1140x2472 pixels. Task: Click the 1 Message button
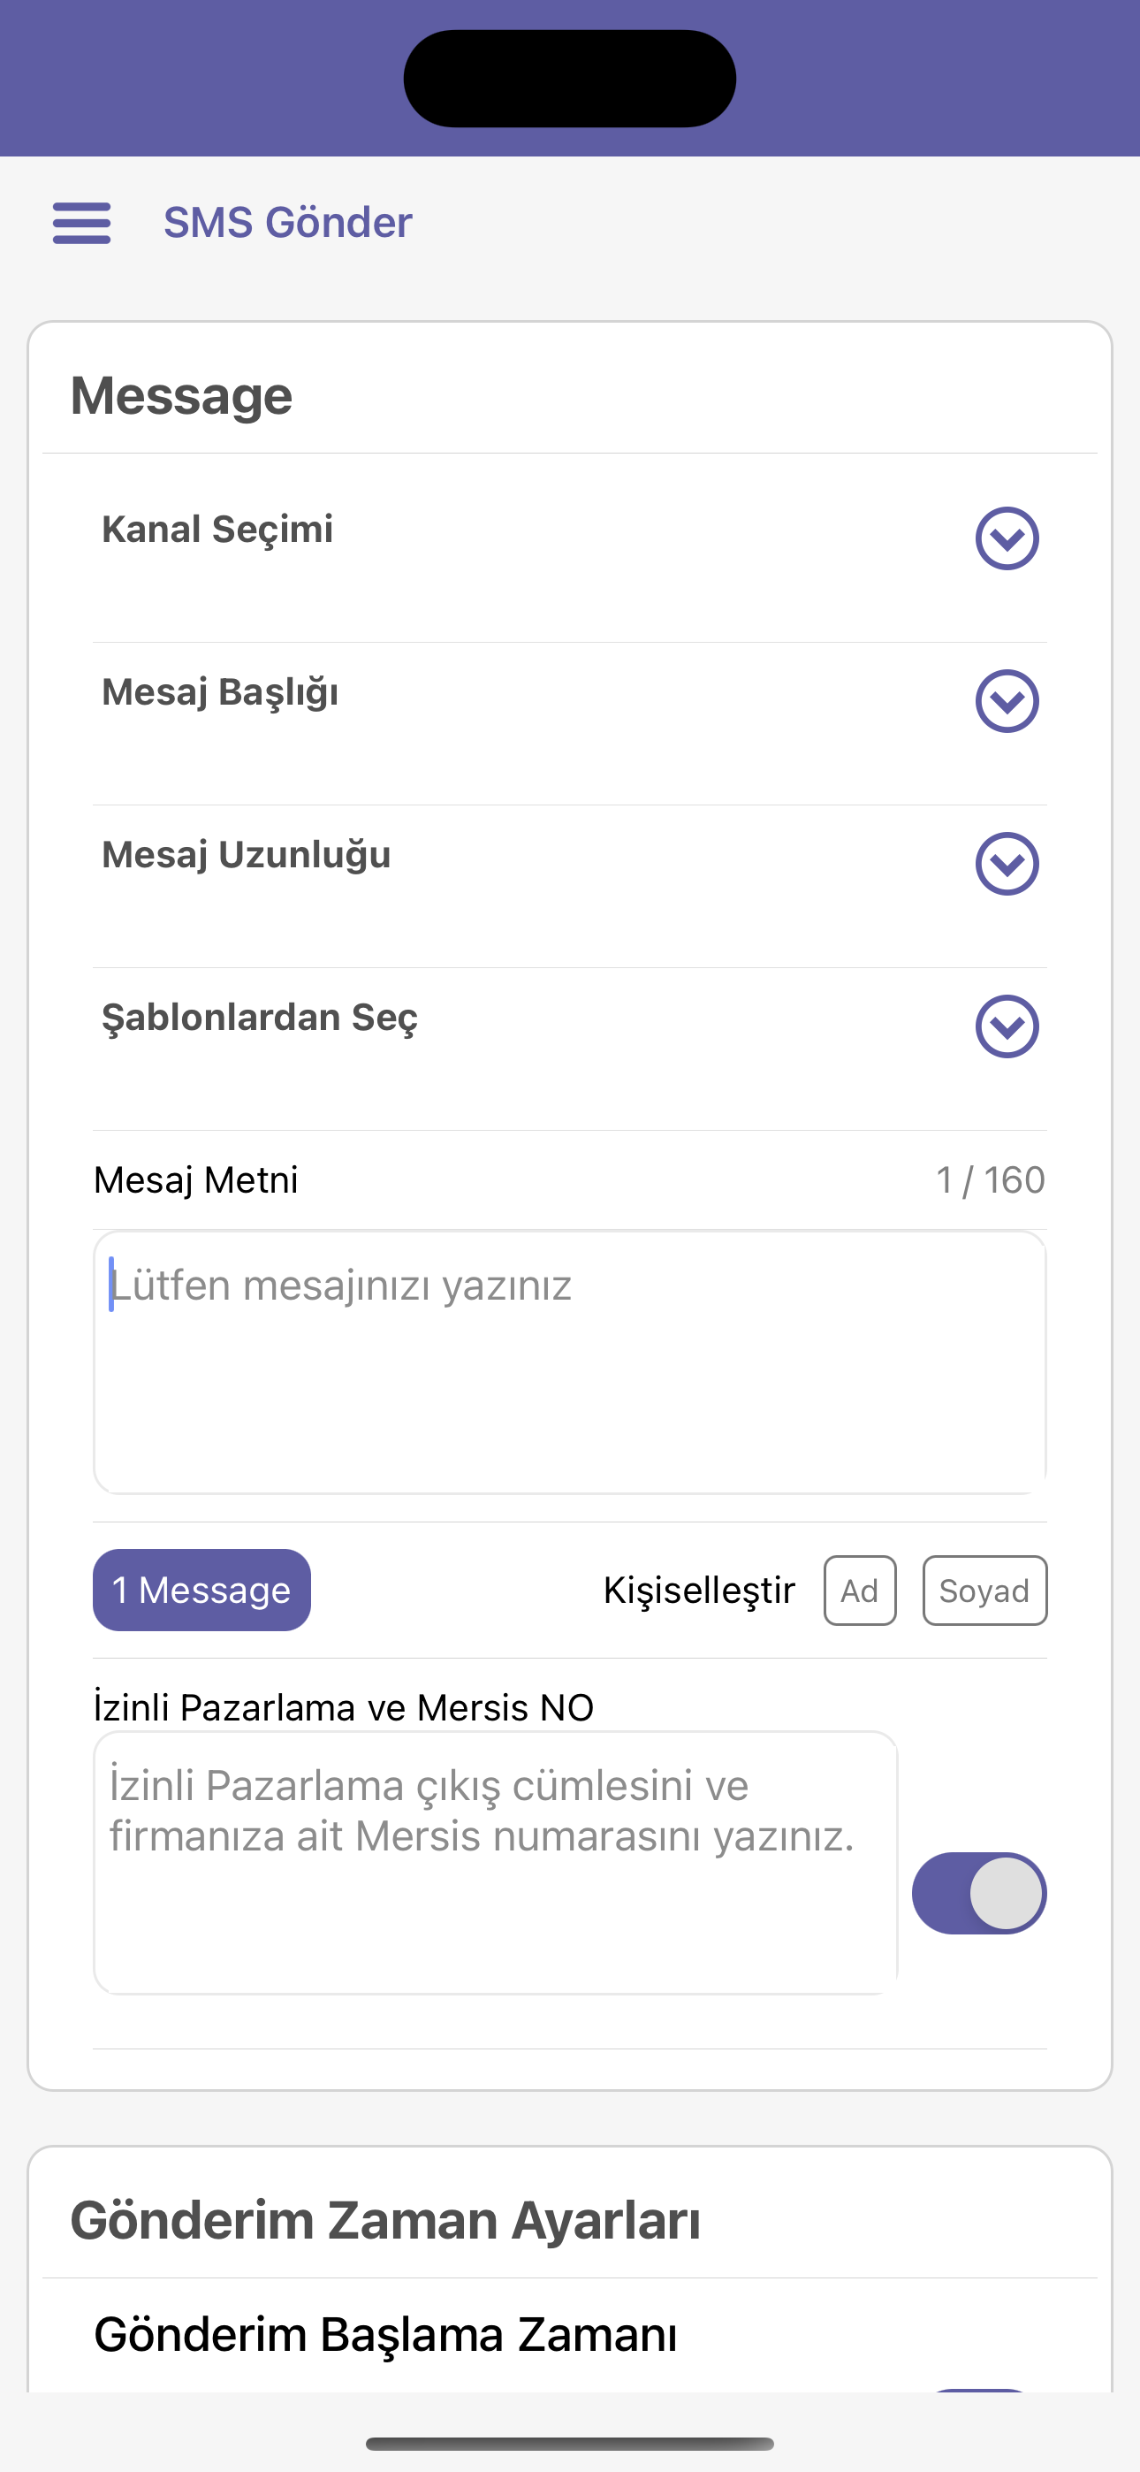click(x=201, y=1591)
